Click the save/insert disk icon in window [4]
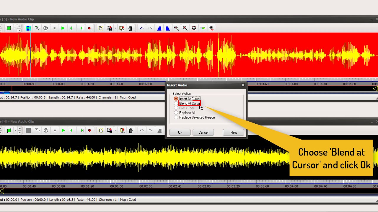The image size is (378, 212). (109, 130)
